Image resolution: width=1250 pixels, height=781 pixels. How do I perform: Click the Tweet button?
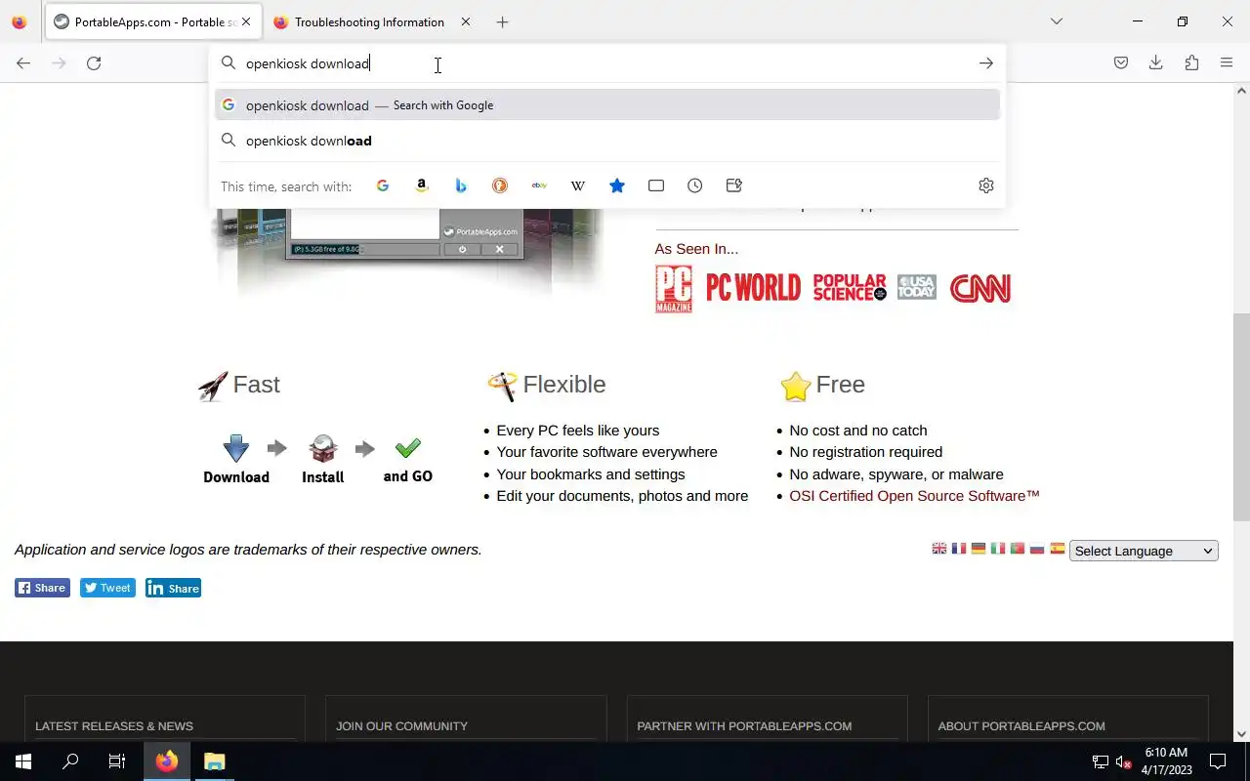pos(107,588)
